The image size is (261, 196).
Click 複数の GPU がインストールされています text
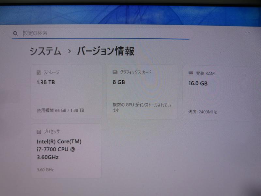(142, 107)
